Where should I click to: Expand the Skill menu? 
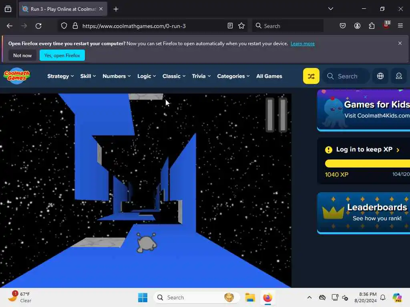pos(88,76)
